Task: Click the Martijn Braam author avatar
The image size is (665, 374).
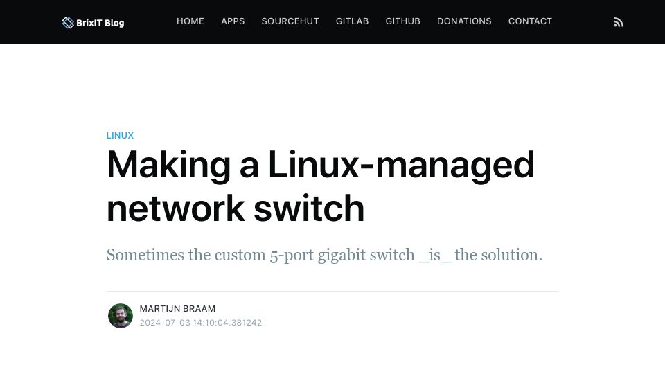Action: 121,316
